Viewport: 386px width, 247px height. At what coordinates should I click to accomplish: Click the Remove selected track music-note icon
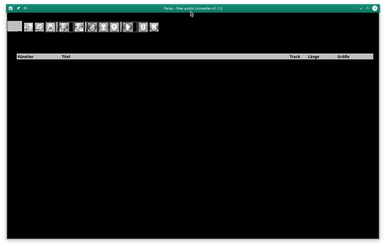(x=39, y=27)
